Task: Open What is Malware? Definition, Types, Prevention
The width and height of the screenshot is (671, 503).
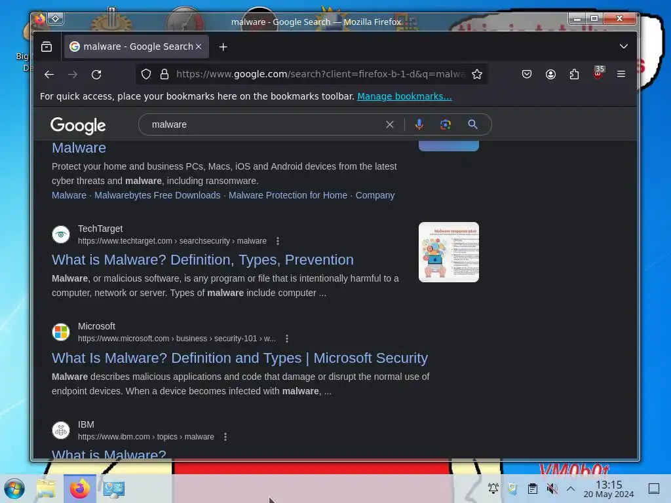Action: (203, 260)
